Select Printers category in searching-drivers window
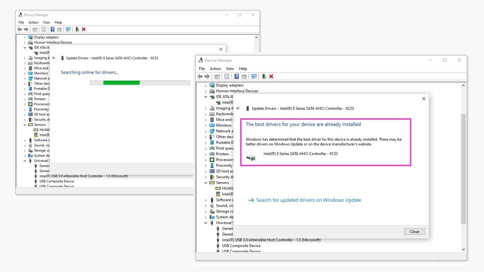 click(x=40, y=99)
